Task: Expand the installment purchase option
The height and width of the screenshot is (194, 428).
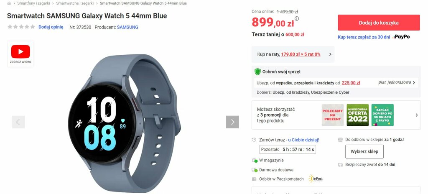Action: pos(293,54)
